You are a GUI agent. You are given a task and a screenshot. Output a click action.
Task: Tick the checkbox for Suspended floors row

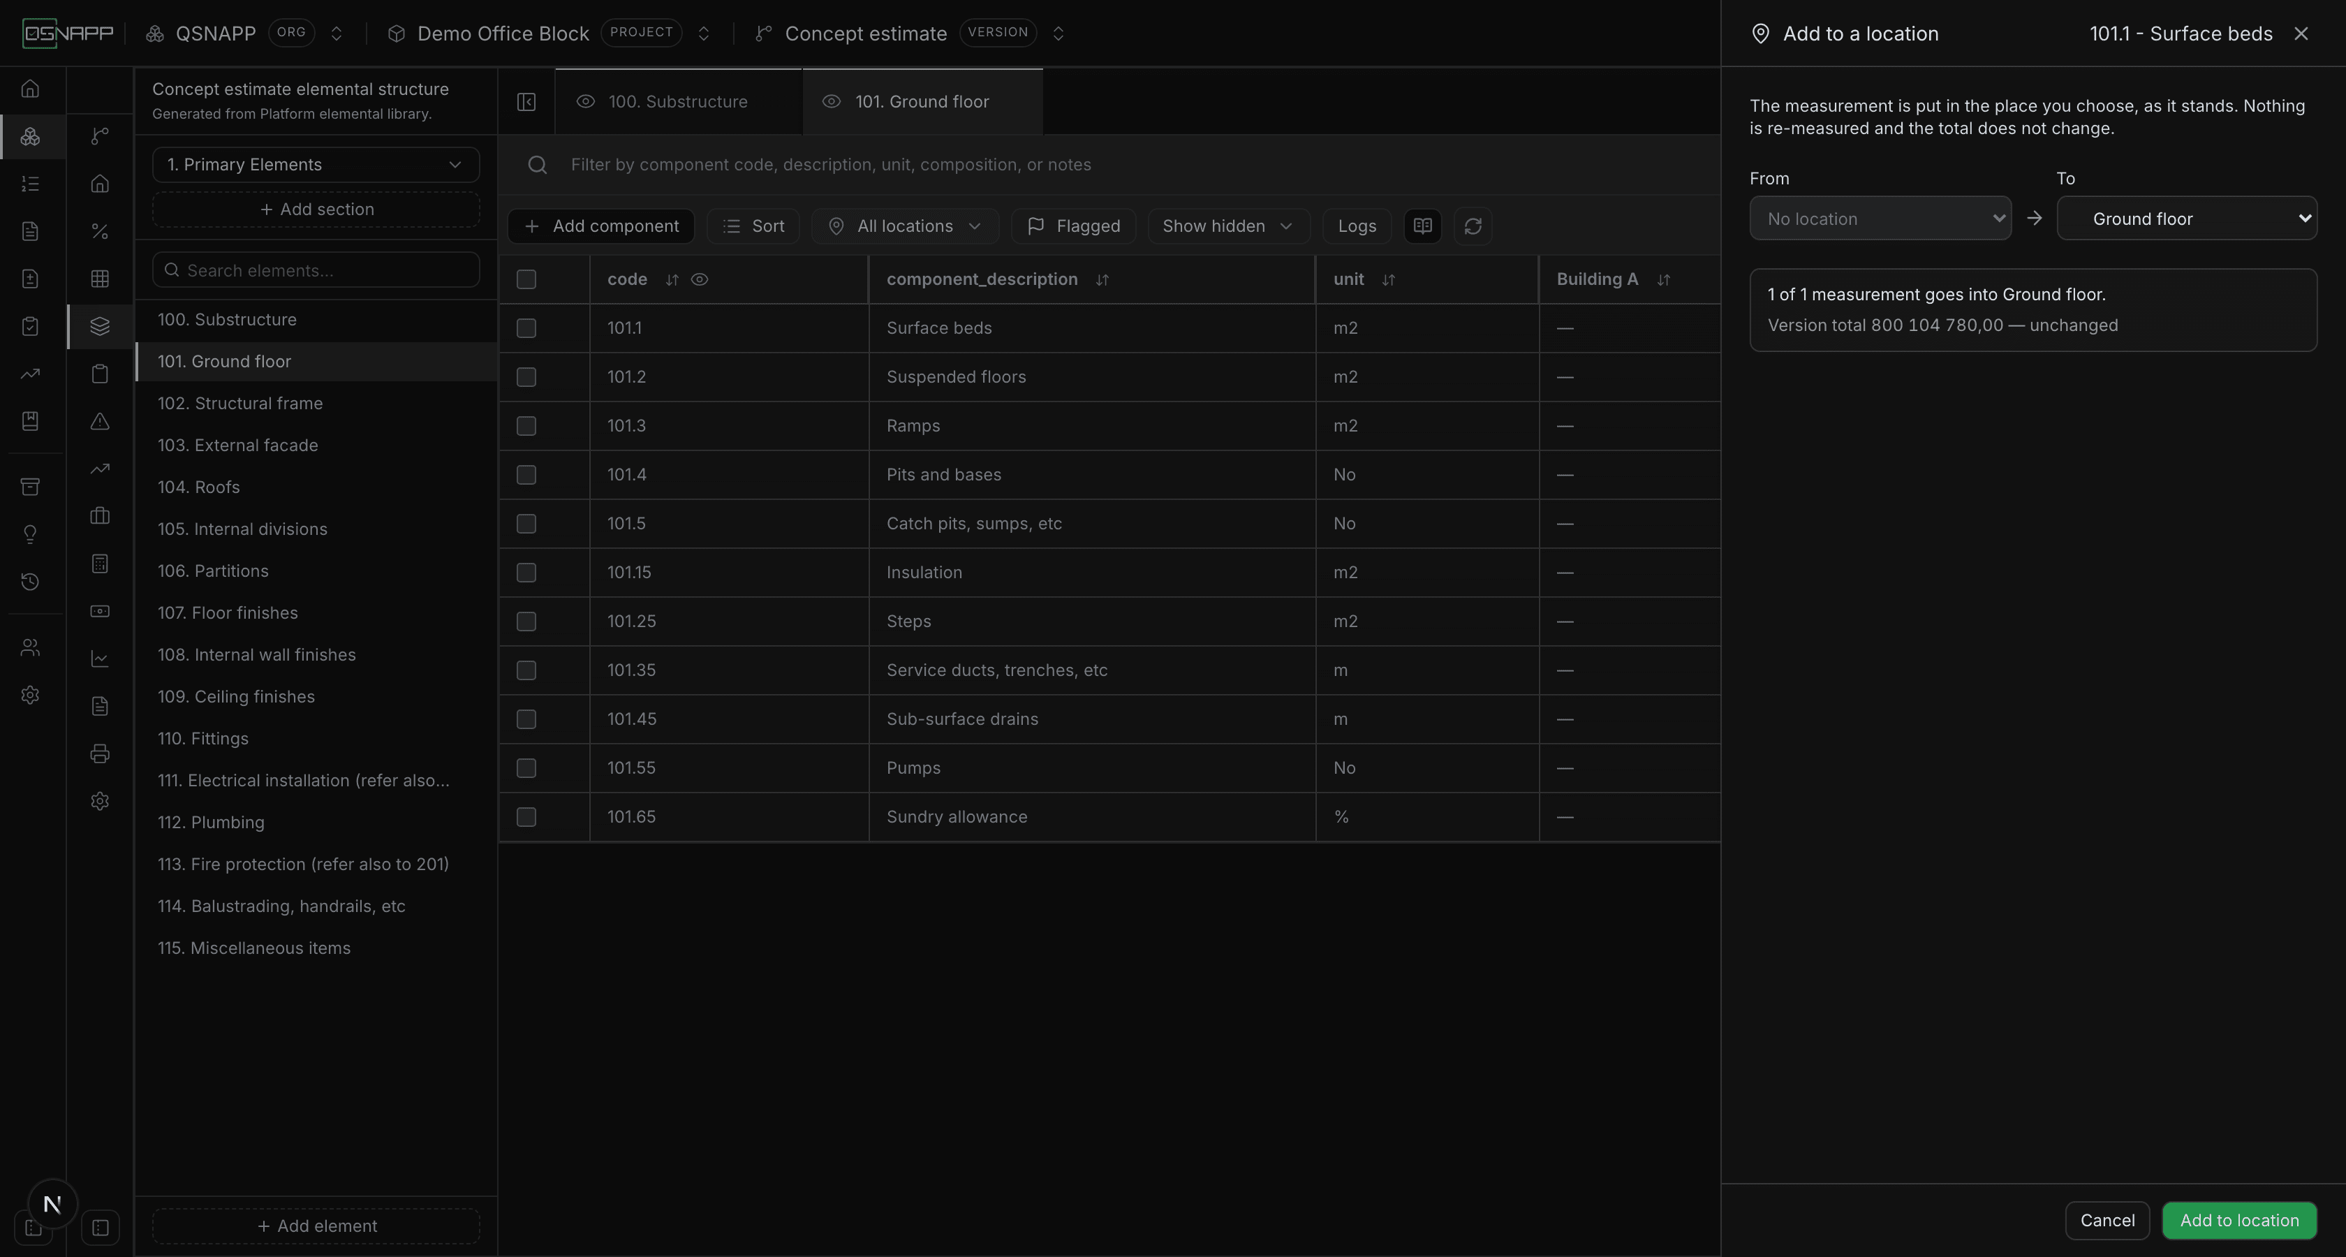coord(526,377)
